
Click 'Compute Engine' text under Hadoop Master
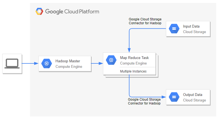pos(69,66)
